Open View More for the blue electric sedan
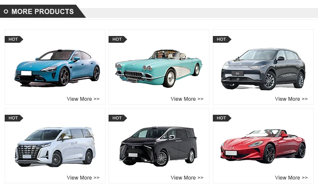This screenshot has height=188, width=318. [x=83, y=99]
